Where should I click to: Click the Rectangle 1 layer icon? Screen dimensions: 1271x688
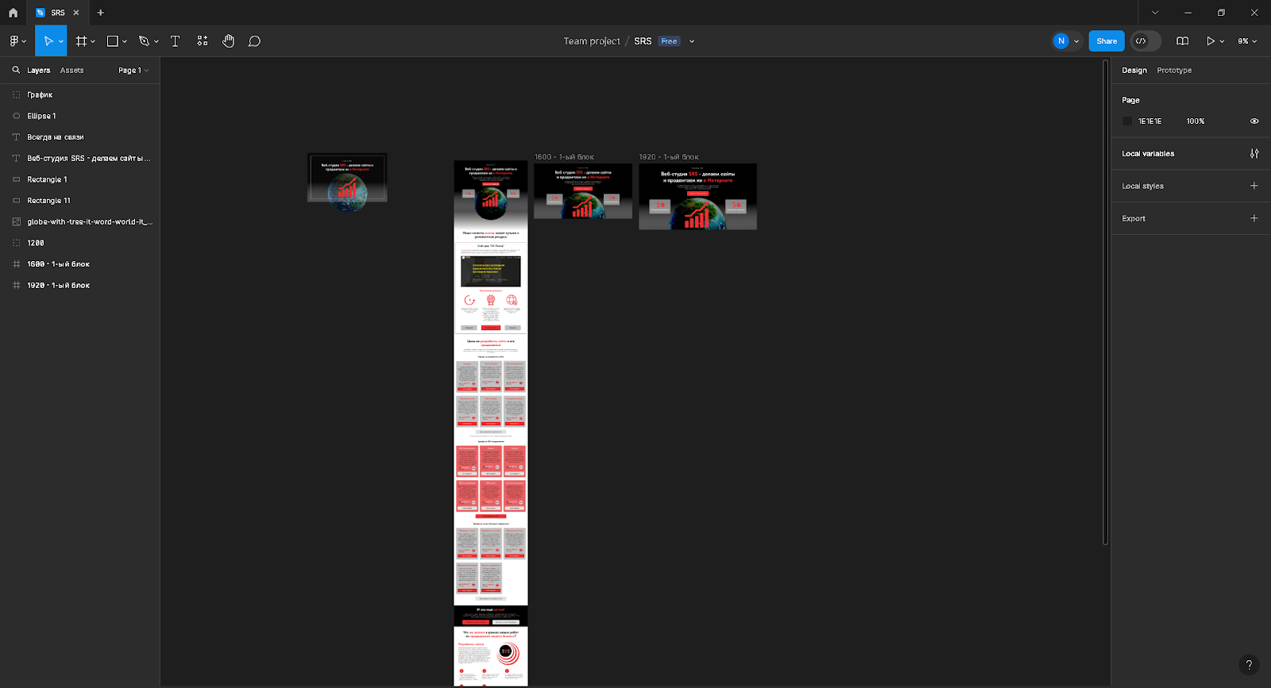pyautogui.click(x=16, y=179)
